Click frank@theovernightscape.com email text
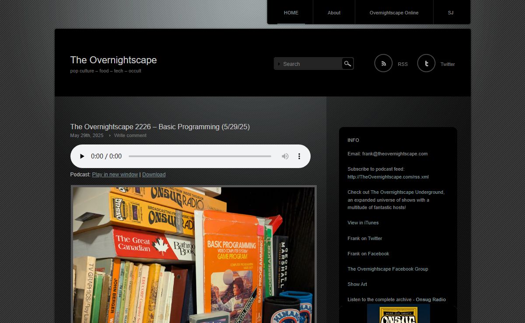The image size is (525, 323). tap(395, 154)
